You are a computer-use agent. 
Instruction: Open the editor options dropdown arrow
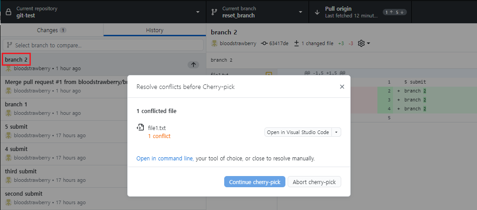click(x=336, y=132)
